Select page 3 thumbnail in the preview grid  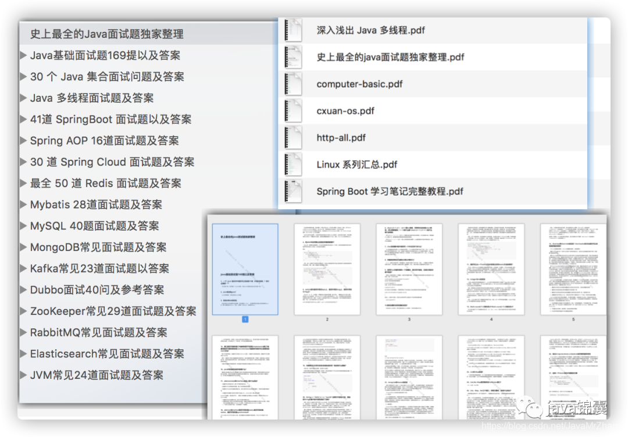click(x=409, y=269)
